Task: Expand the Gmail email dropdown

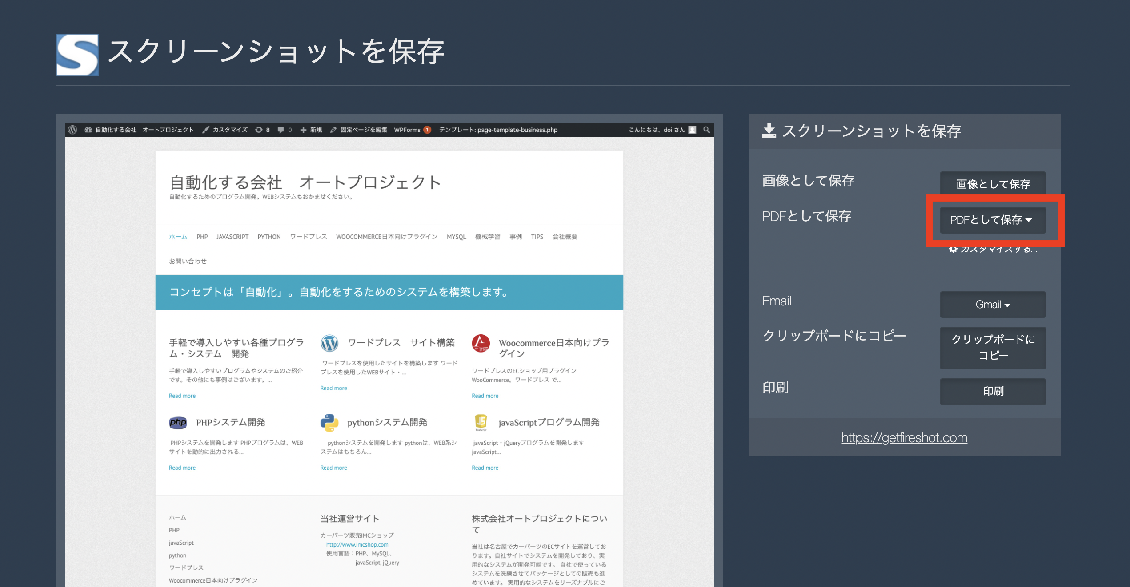Action: (x=992, y=305)
